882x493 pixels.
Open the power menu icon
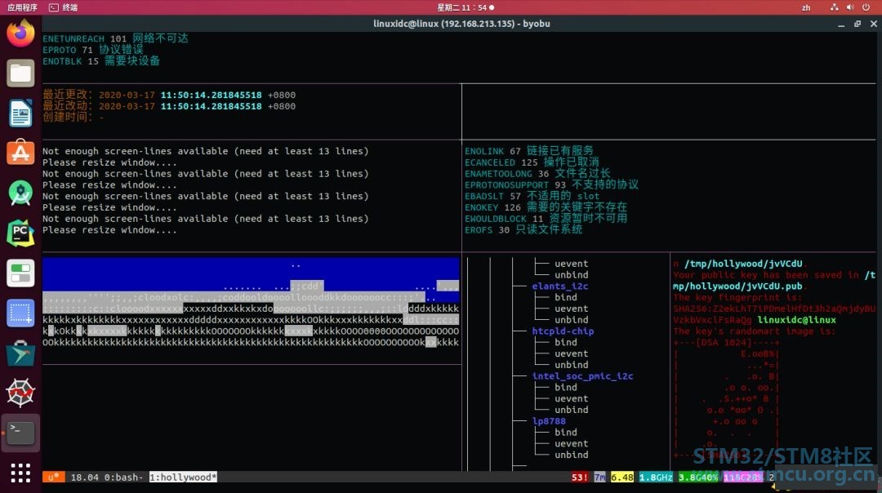click(866, 7)
